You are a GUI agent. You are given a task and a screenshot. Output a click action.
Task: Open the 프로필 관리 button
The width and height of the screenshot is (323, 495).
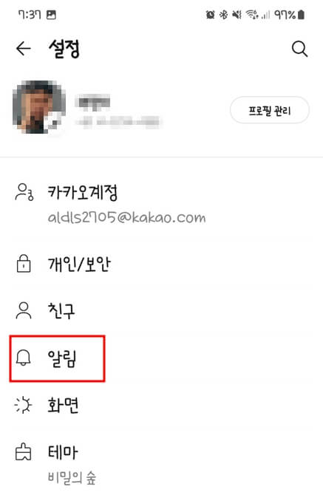(270, 110)
